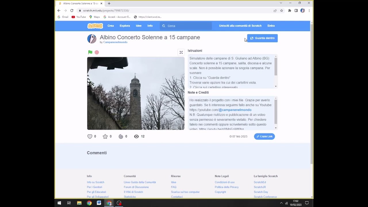Open the browser side panel icon
368x207 pixels.
pyautogui.click(x=296, y=11)
